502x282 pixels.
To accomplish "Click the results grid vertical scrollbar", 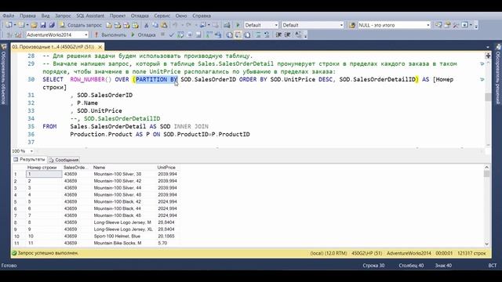I will click(486, 205).
